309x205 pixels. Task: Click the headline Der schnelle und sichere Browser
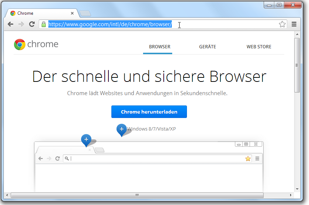click(149, 76)
